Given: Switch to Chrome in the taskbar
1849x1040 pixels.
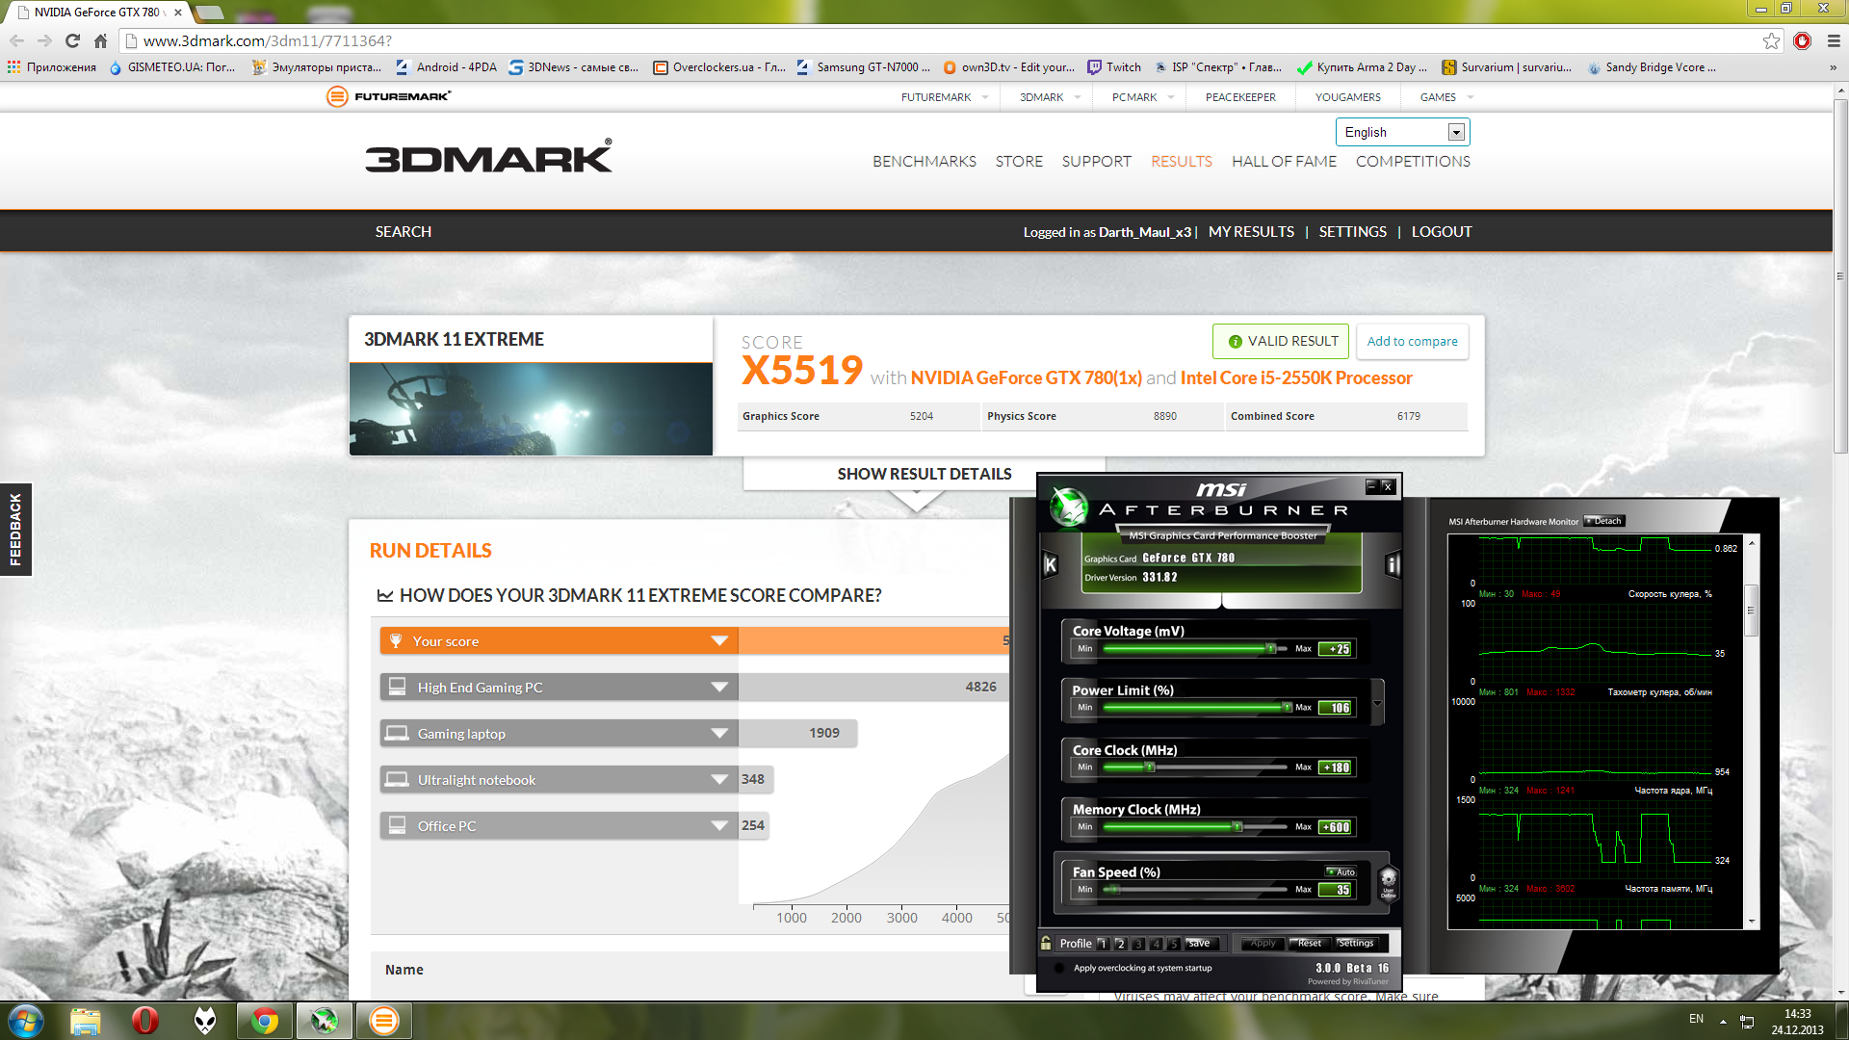Looking at the screenshot, I should click(x=265, y=1021).
